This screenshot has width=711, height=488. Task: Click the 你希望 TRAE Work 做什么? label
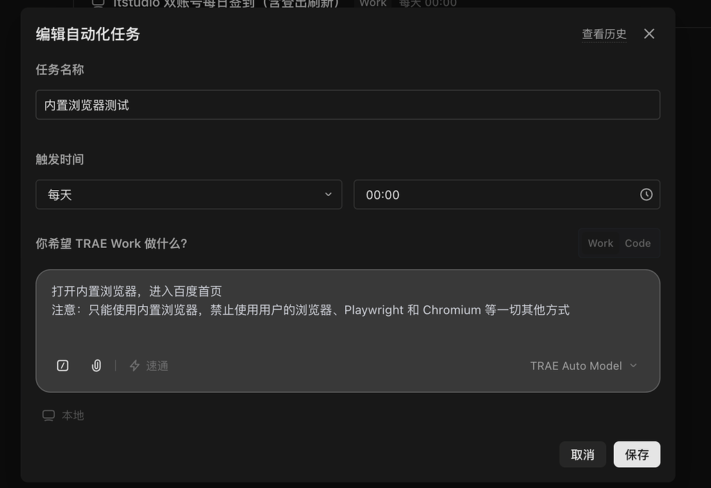pos(112,244)
